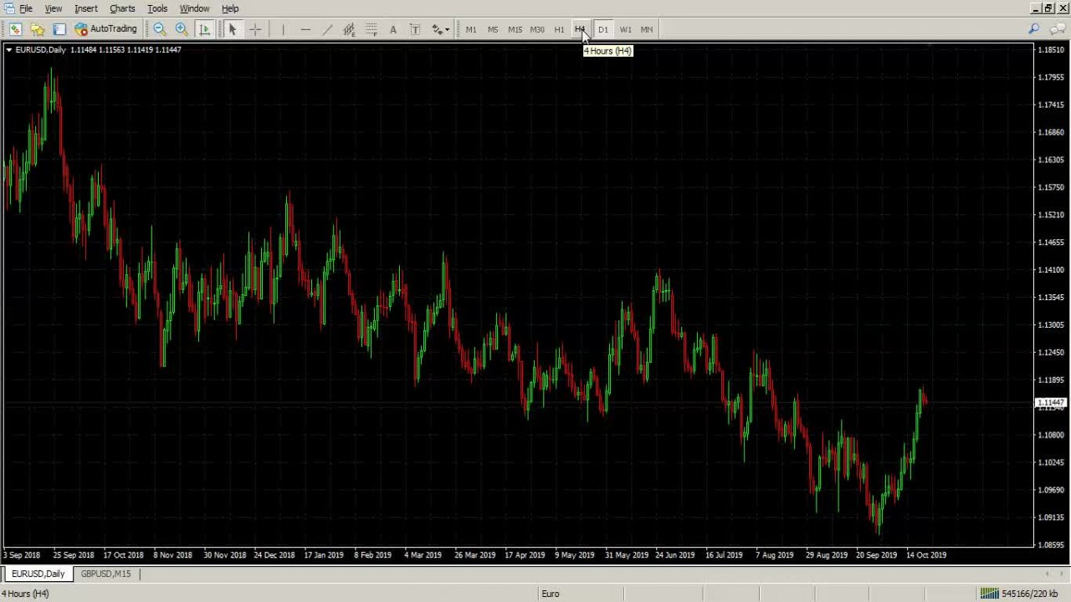
Task: Open the Charts menu
Action: pos(122,8)
